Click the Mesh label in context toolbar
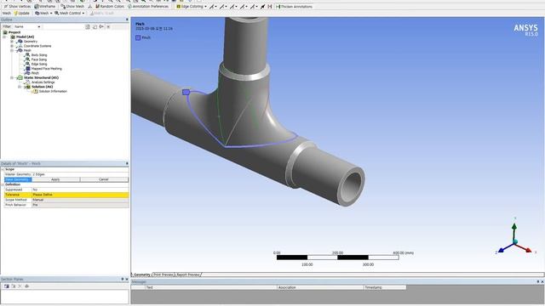The width and height of the screenshot is (545, 306). point(7,14)
